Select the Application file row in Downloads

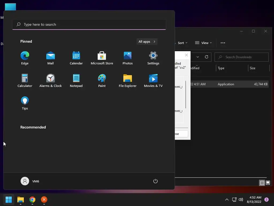(229, 84)
